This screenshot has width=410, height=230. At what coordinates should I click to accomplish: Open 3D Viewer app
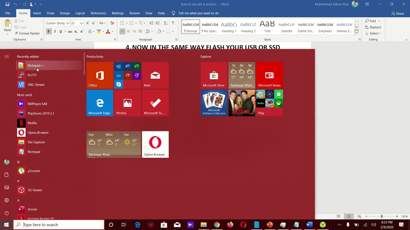49,190
